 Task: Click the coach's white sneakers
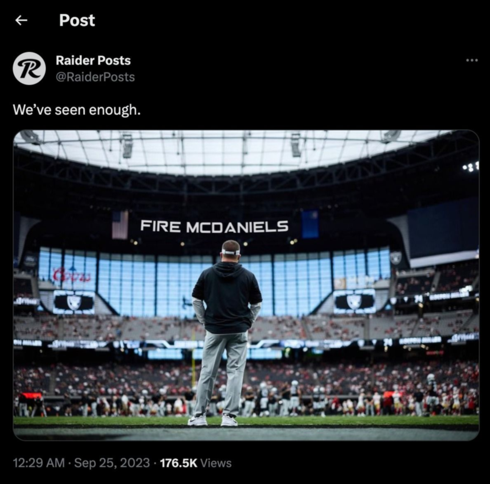coord(213,420)
